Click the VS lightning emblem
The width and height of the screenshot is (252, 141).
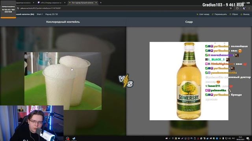(126, 81)
